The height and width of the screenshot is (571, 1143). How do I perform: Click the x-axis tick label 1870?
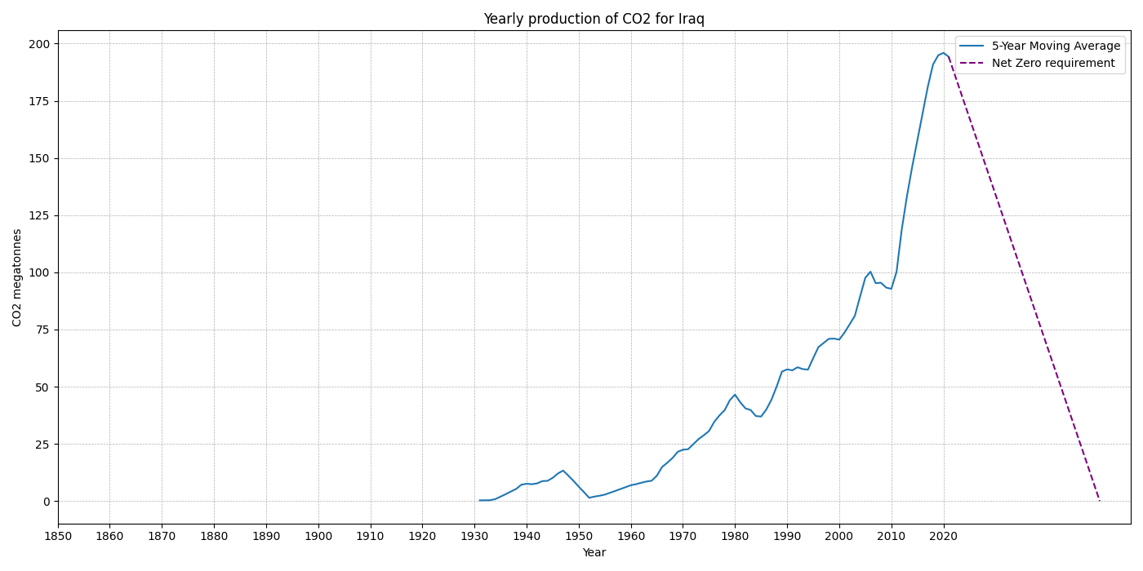(x=162, y=537)
